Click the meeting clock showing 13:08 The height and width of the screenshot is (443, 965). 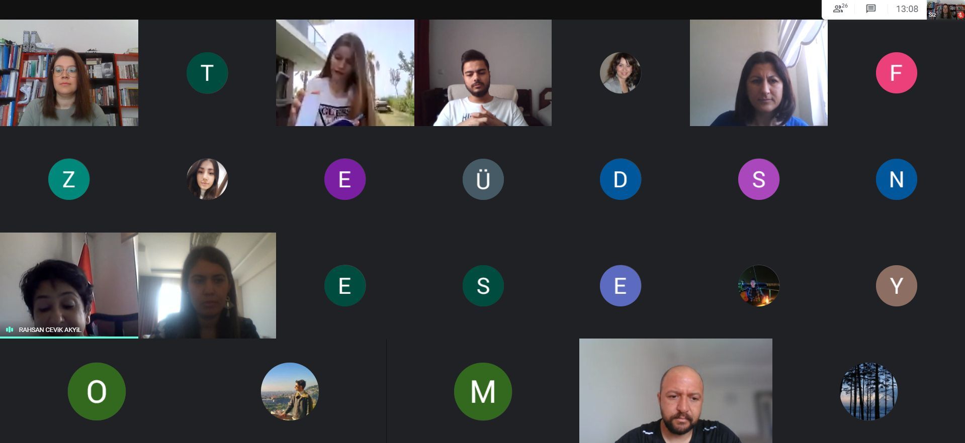point(907,9)
